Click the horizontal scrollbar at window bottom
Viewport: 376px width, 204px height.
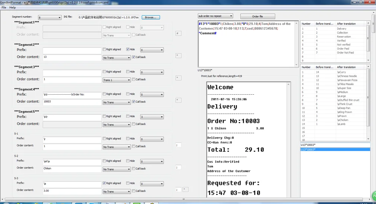(185, 199)
